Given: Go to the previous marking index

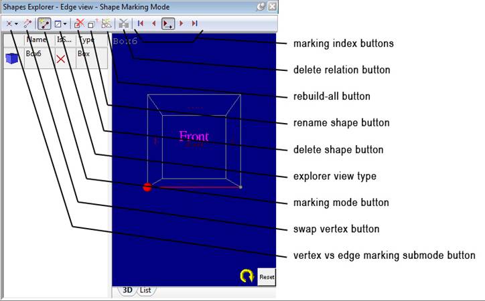Looking at the screenshot, I should point(154,23).
